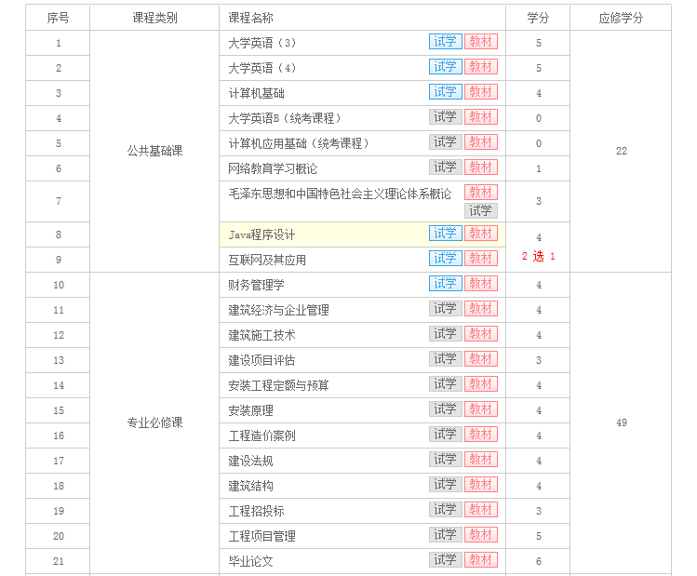
Task: Open 教材 for 网络教育学习概论
Action: coord(481,167)
